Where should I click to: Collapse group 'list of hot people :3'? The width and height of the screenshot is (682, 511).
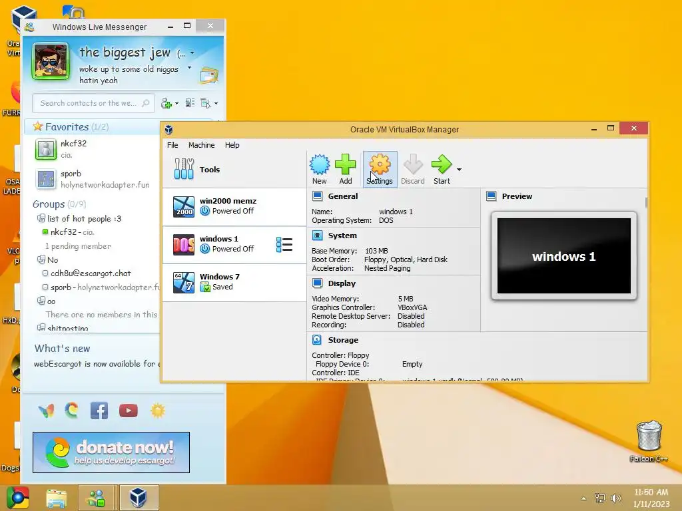tap(79, 218)
